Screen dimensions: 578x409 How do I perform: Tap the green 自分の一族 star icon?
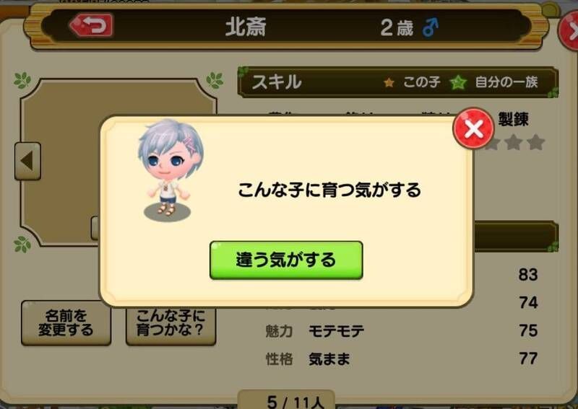click(458, 82)
